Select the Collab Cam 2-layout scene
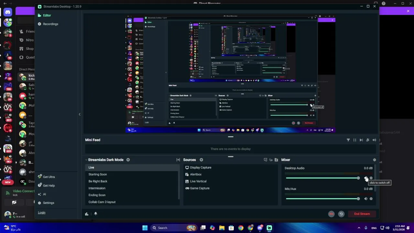 (x=132, y=202)
